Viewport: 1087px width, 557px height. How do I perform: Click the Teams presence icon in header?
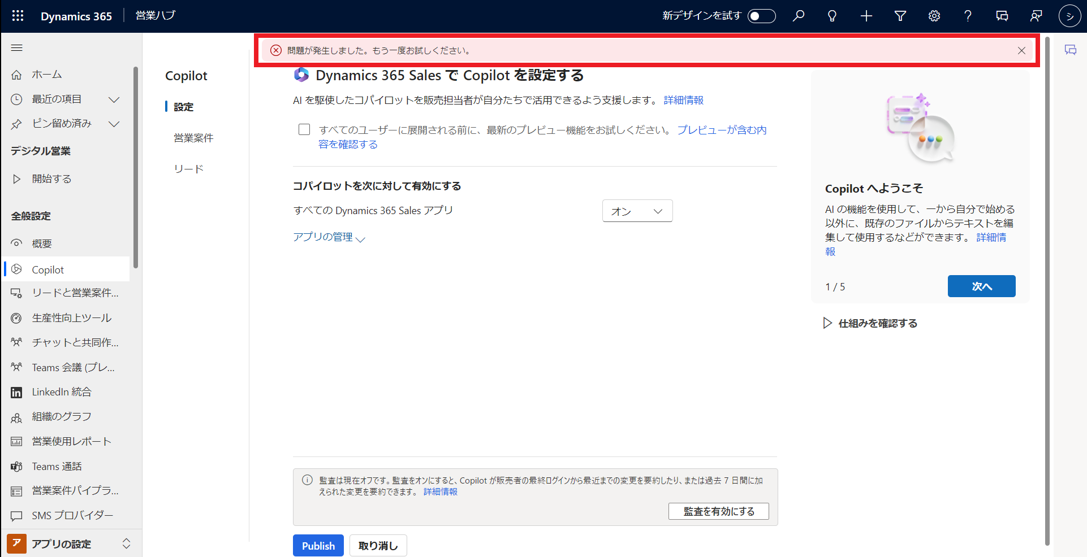[x=1036, y=16]
